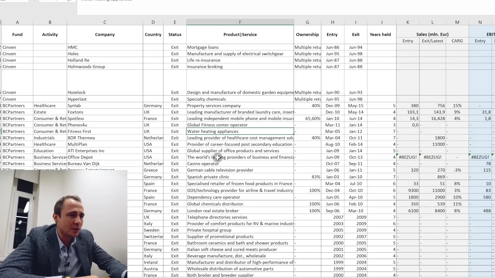This screenshot has width=495, height=278.
Task: Select column F header
Action: (x=240, y=22)
